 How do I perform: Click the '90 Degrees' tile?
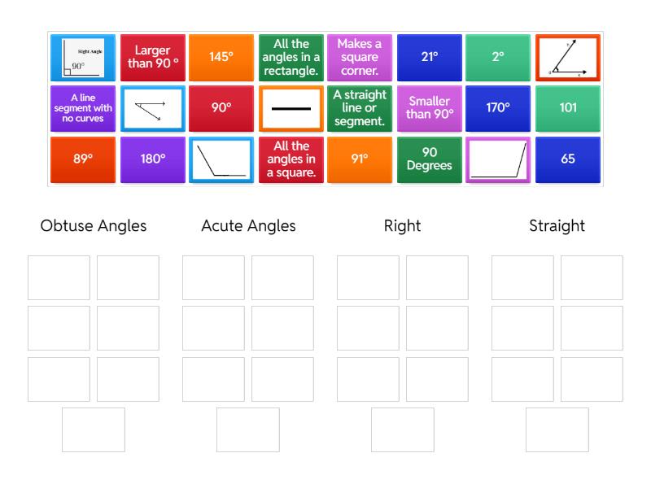coord(429,159)
